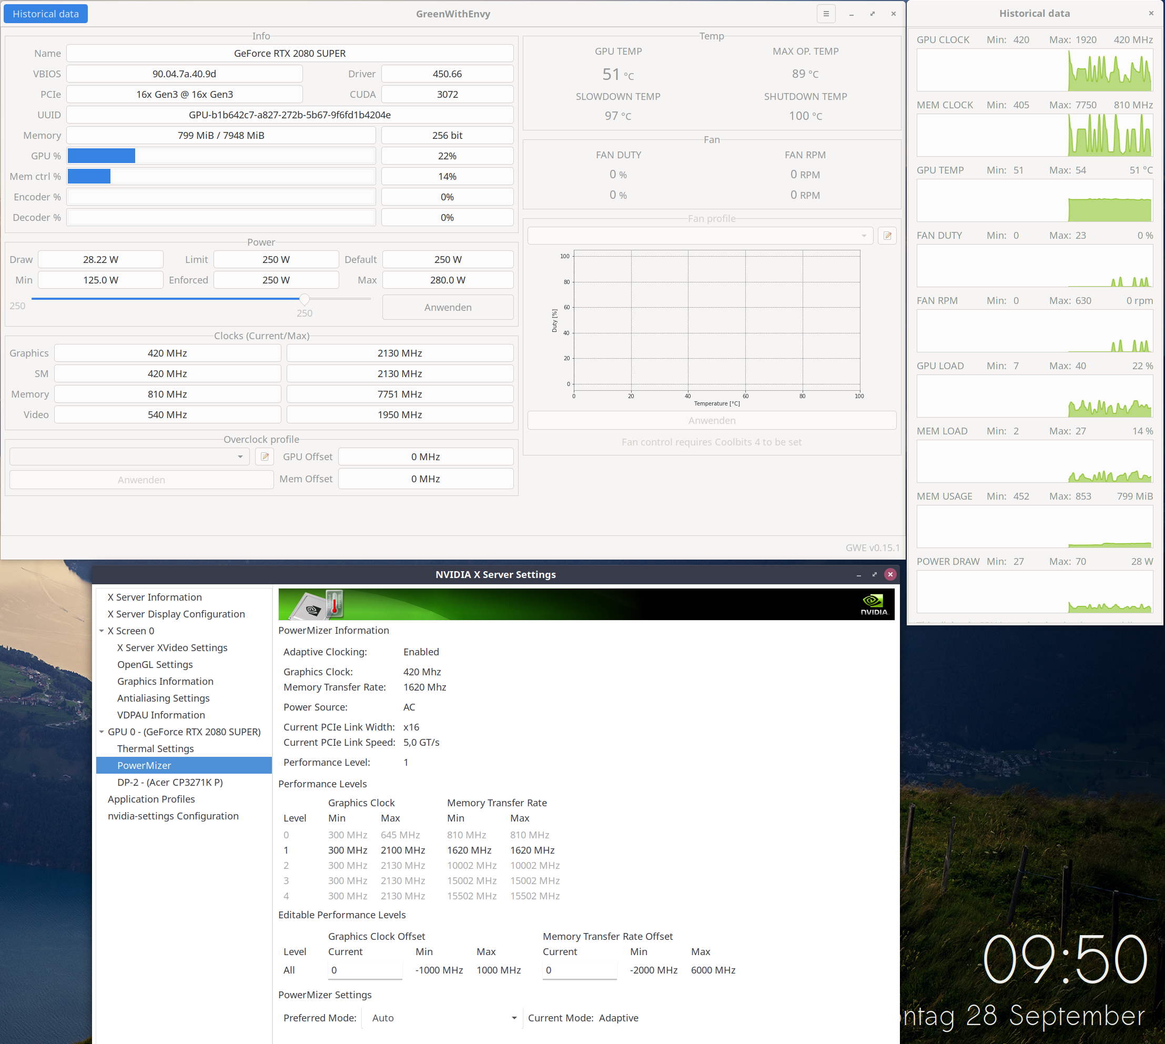1165x1044 pixels.
Task: Click the power limit Anwenden button
Action: pyautogui.click(x=448, y=308)
